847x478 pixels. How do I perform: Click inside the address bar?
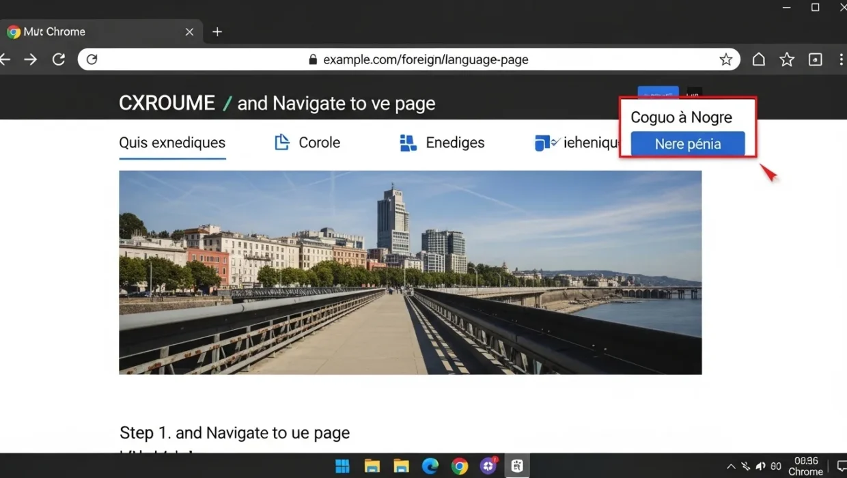478,59
